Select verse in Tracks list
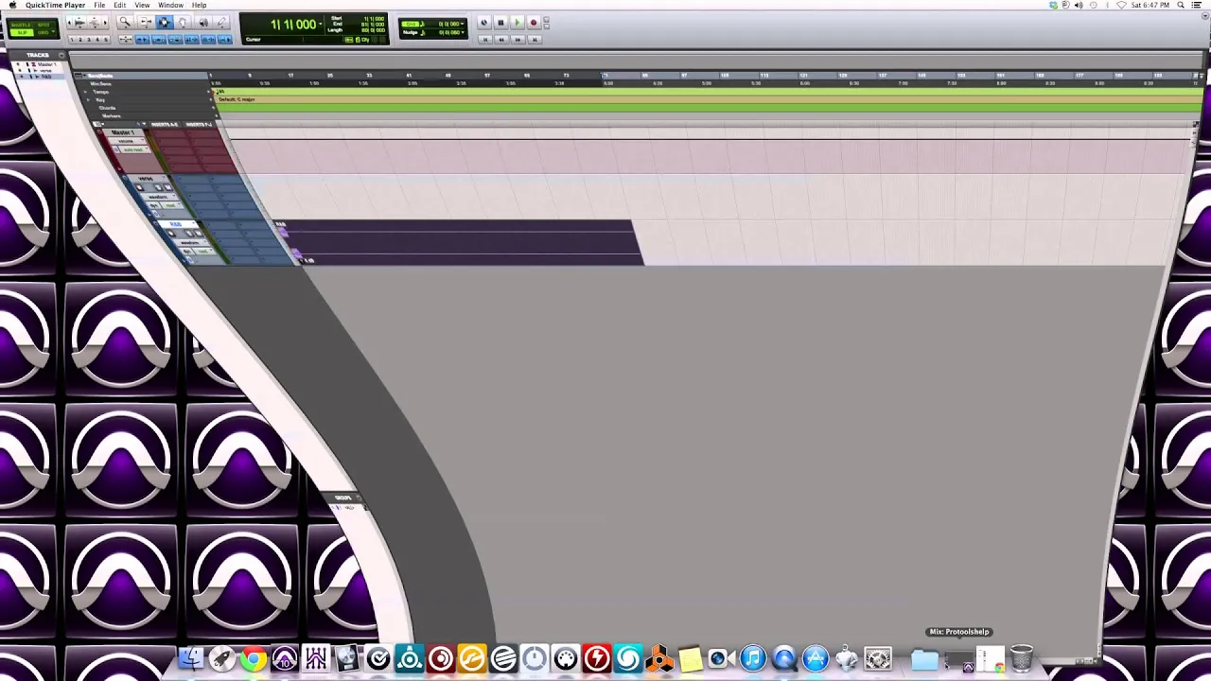Viewport: 1211px width, 681px height. [x=45, y=70]
